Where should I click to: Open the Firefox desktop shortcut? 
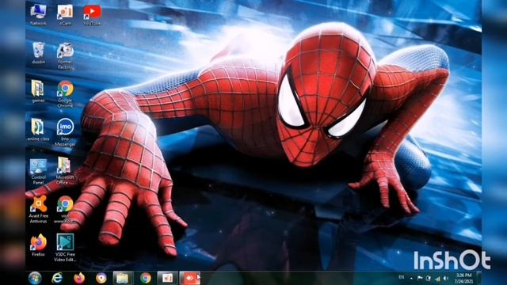pyautogui.click(x=38, y=245)
